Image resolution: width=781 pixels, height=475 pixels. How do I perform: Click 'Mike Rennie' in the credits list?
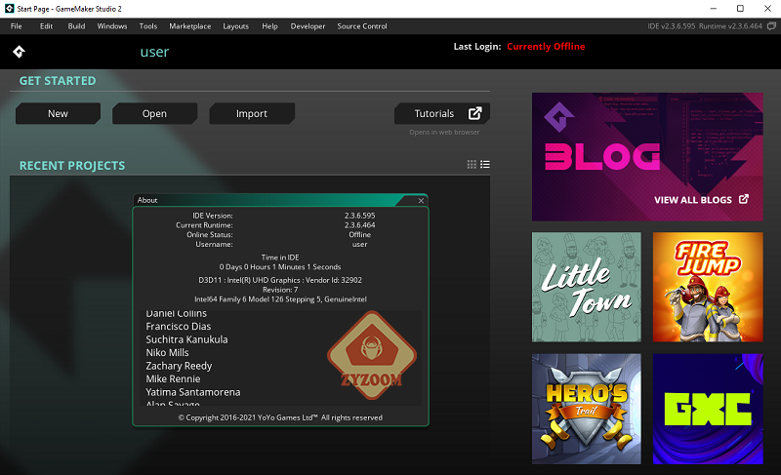click(x=173, y=378)
